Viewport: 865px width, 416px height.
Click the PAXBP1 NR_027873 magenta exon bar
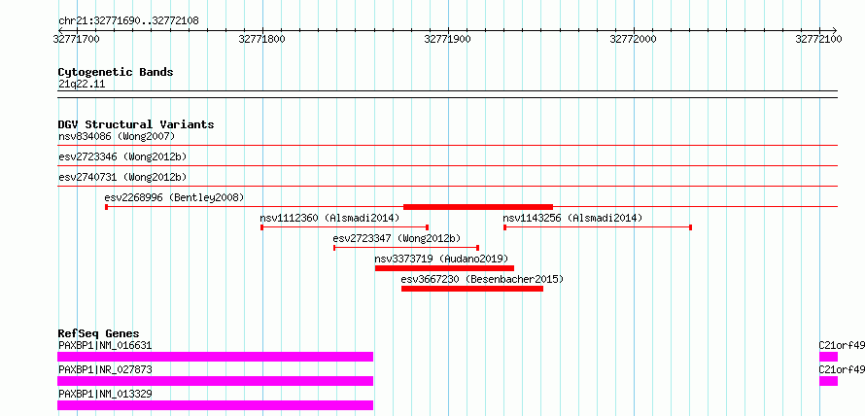click(215, 381)
